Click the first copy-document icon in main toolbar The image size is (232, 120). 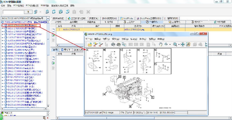pyautogui.click(x=47, y=12)
